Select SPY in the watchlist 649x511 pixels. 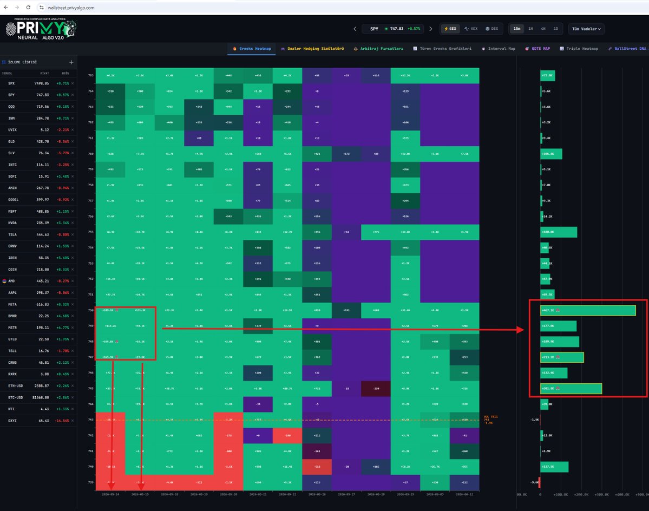pyautogui.click(x=38, y=95)
